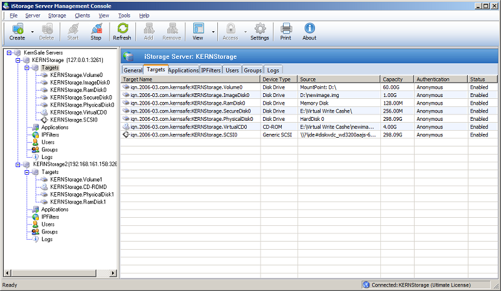Click the tree scrollbar right arrow
This screenshot has width=501, height=291.
tap(113, 273)
